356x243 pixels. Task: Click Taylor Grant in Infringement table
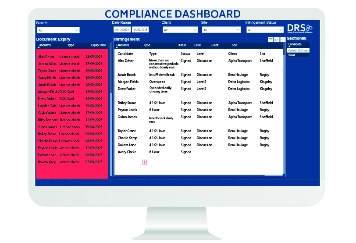coord(126,131)
